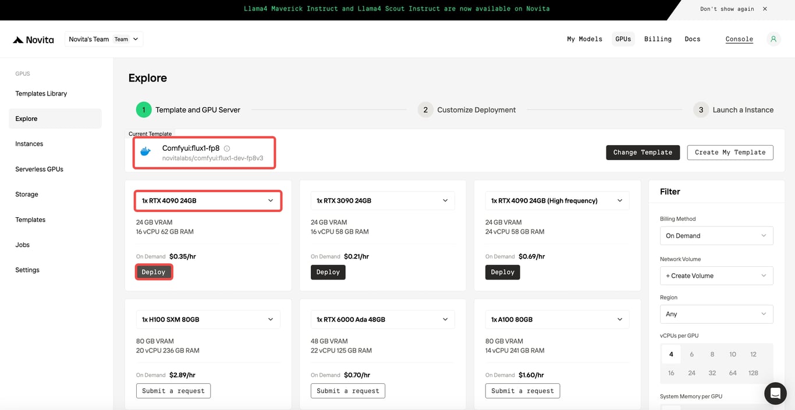Select 8 vCPUs per GPU
Image resolution: width=795 pixels, height=410 pixels.
712,354
